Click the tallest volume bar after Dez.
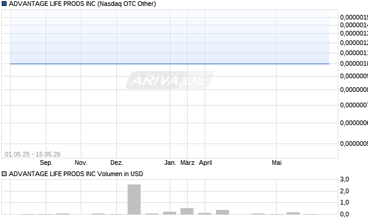The height and width of the screenshot is (220, 368). [x=134, y=199]
